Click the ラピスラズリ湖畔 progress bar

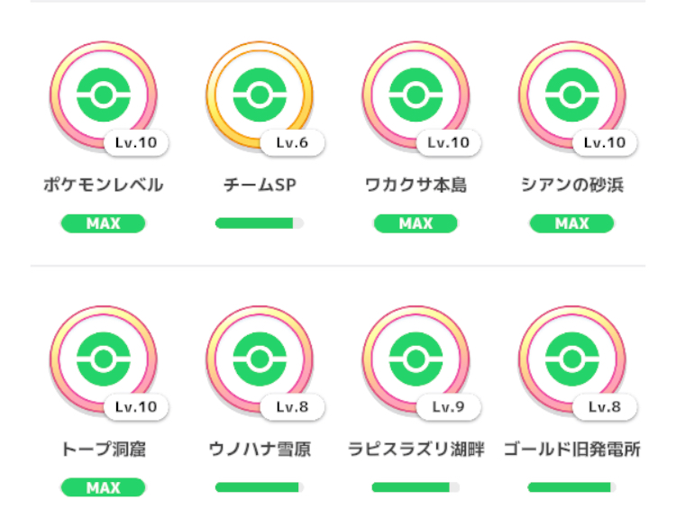416,487
